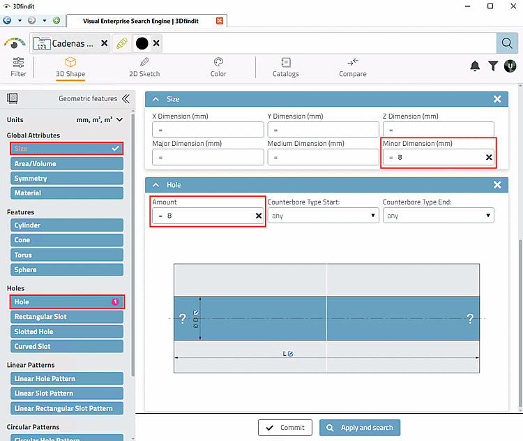The height and width of the screenshot is (441, 523).
Task: Open the Color search tool
Action: (x=218, y=68)
